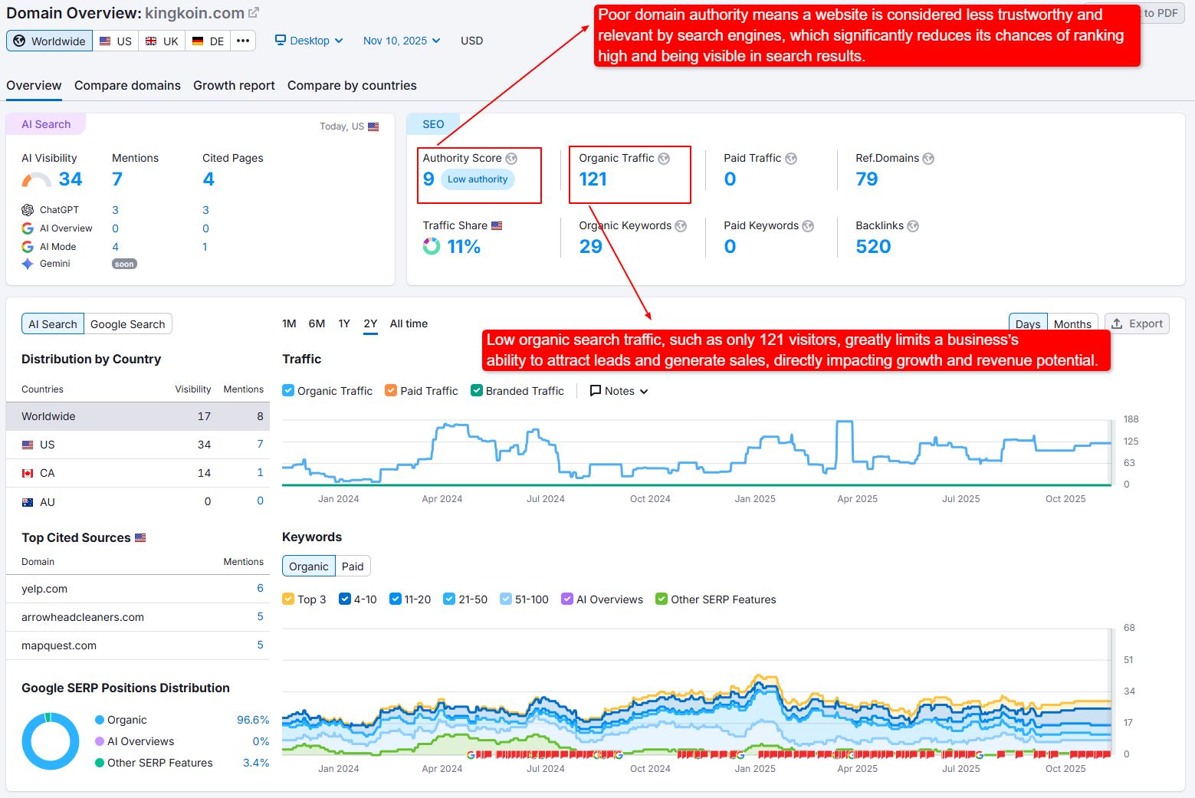This screenshot has height=798, width=1195.
Task: Open the Growth report tab
Action: pyautogui.click(x=234, y=86)
